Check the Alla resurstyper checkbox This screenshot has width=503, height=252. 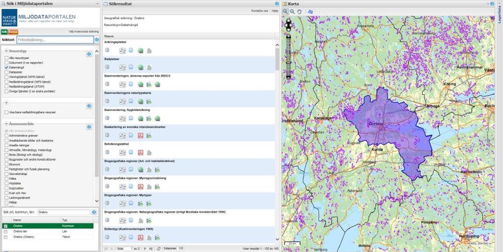click(6, 58)
